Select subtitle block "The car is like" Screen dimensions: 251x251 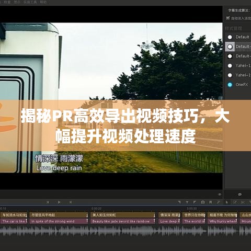click(x=14, y=221)
